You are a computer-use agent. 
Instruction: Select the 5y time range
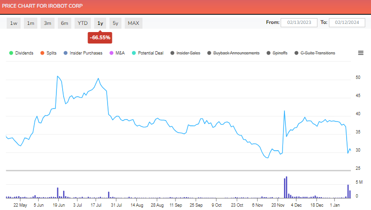point(115,23)
